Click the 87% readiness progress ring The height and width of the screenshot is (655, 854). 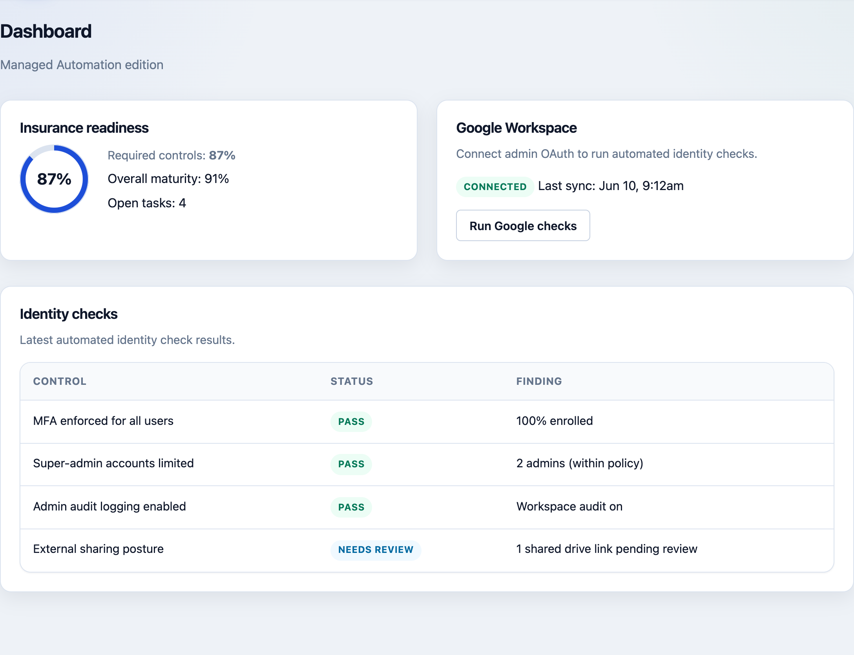tap(54, 179)
